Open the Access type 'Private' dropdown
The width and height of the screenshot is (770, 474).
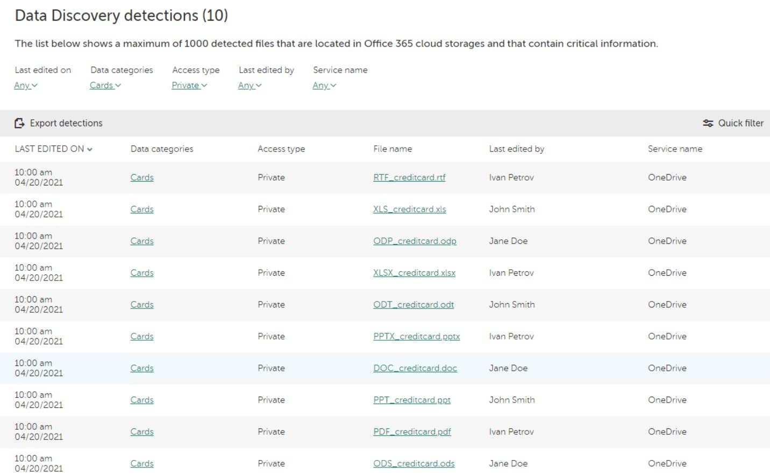click(189, 85)
